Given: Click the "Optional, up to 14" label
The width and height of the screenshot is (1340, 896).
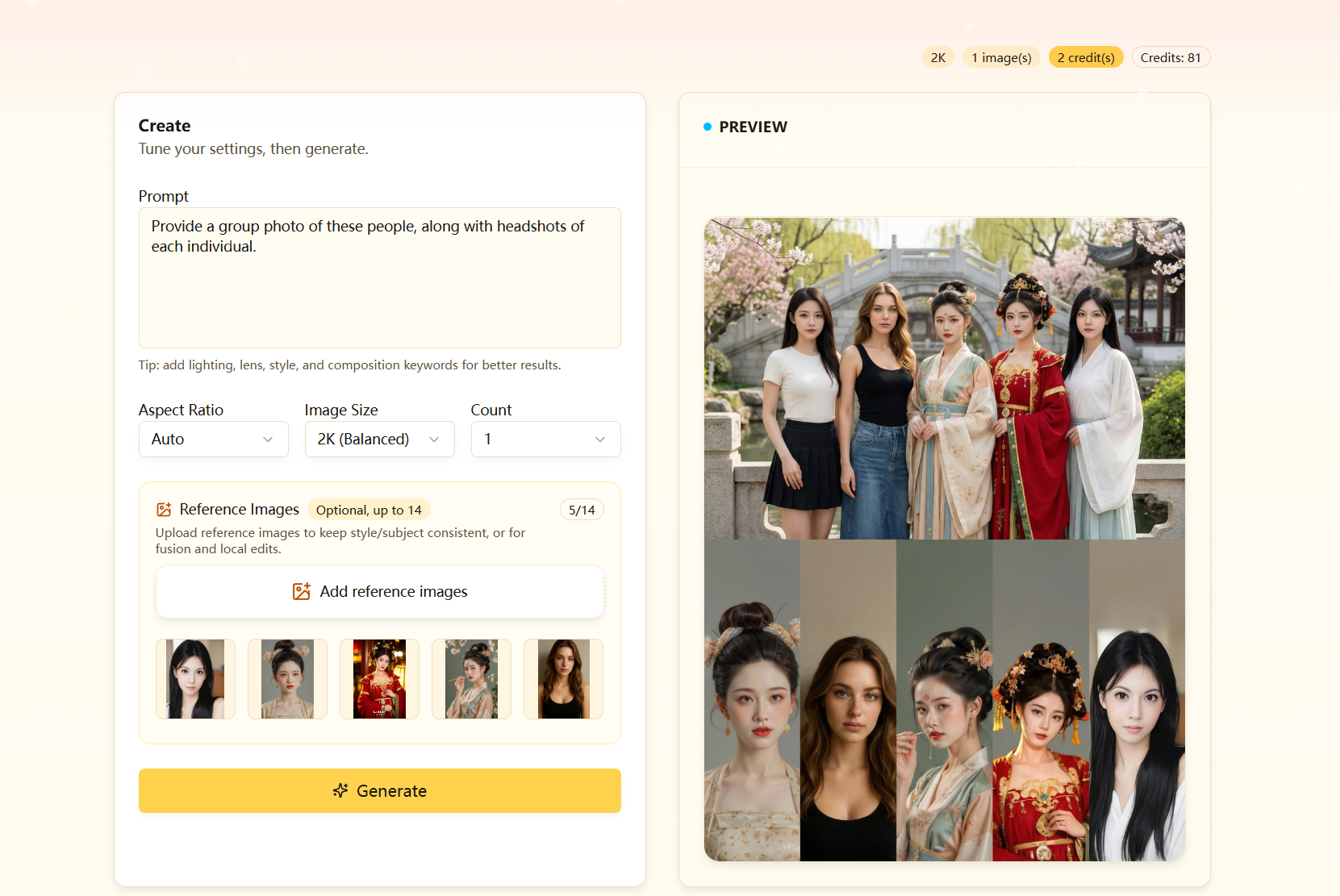Looking at the screenshot, I should coord(369,509).
